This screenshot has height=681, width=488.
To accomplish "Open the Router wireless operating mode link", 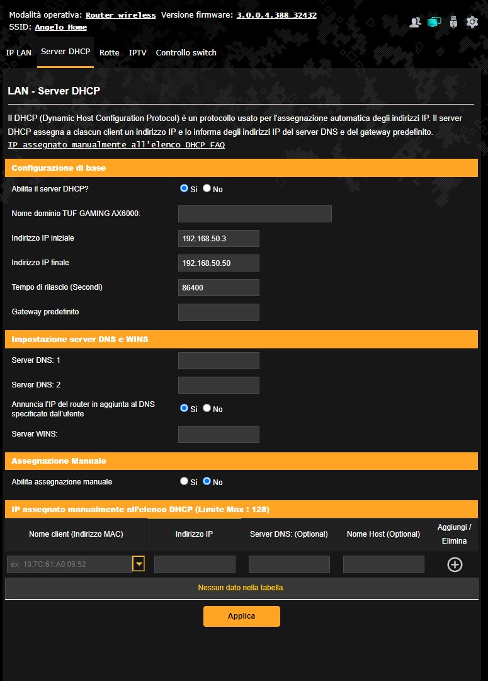I will coord(121,14).
